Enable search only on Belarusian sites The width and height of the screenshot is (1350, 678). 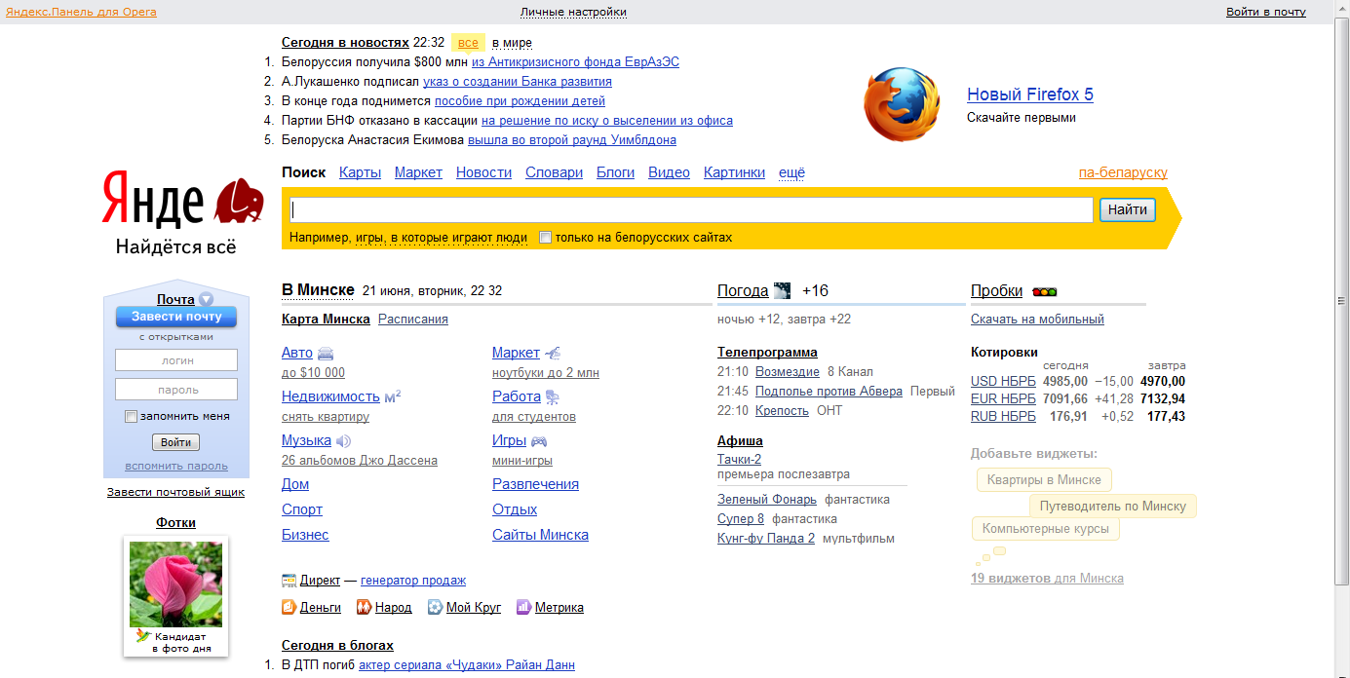coord(546,237)
